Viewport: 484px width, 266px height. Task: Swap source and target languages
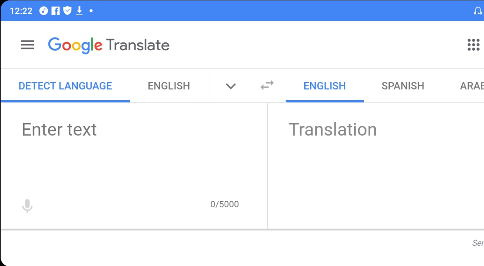click(x=267, y=85)
